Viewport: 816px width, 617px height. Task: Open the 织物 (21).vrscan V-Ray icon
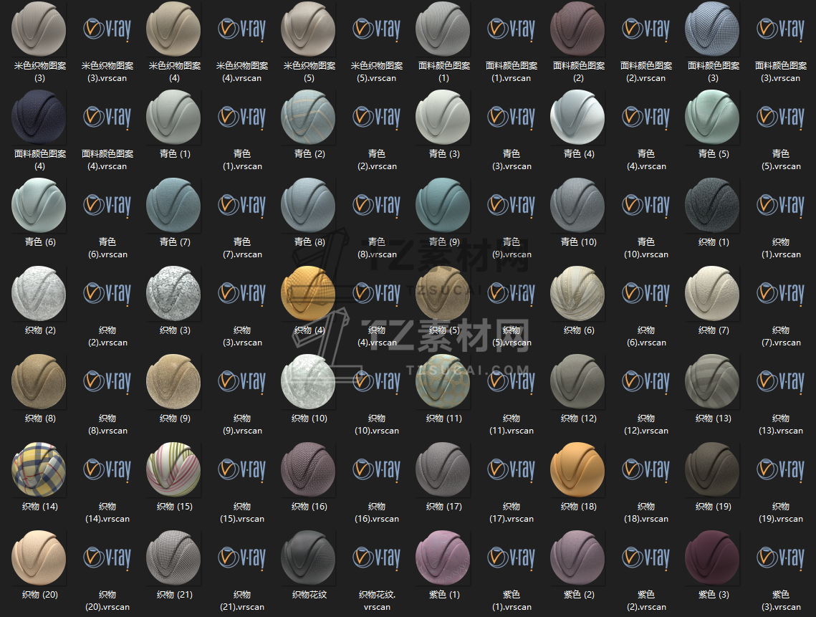pos(242,558)
